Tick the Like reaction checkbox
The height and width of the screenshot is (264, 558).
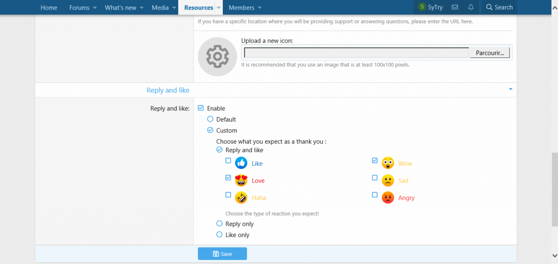(x=228, y=160)
